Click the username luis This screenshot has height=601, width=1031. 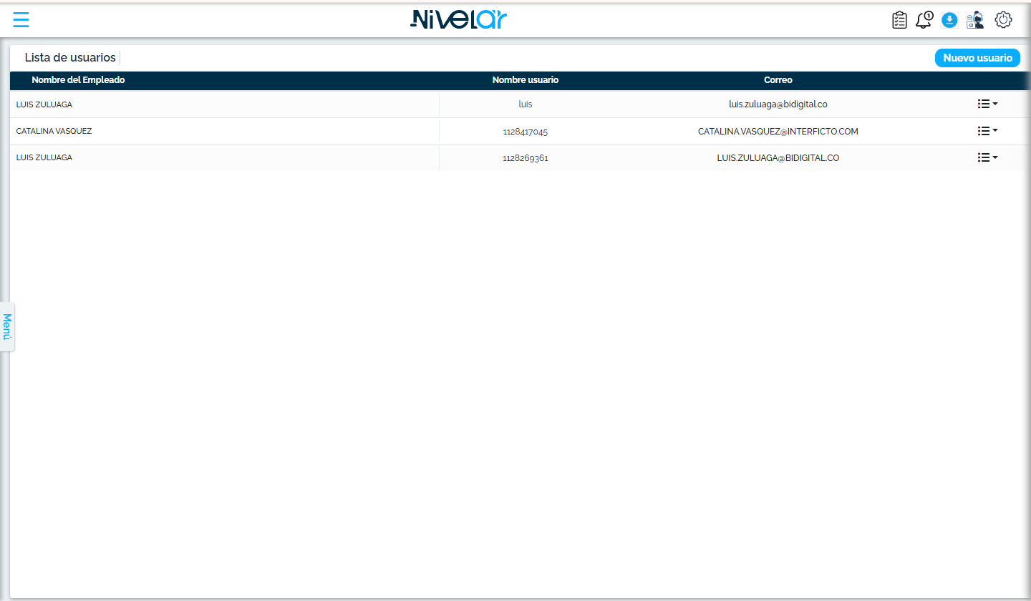point(526,104)
